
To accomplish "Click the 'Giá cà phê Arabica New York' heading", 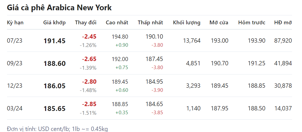I will (x=59, y=8).
